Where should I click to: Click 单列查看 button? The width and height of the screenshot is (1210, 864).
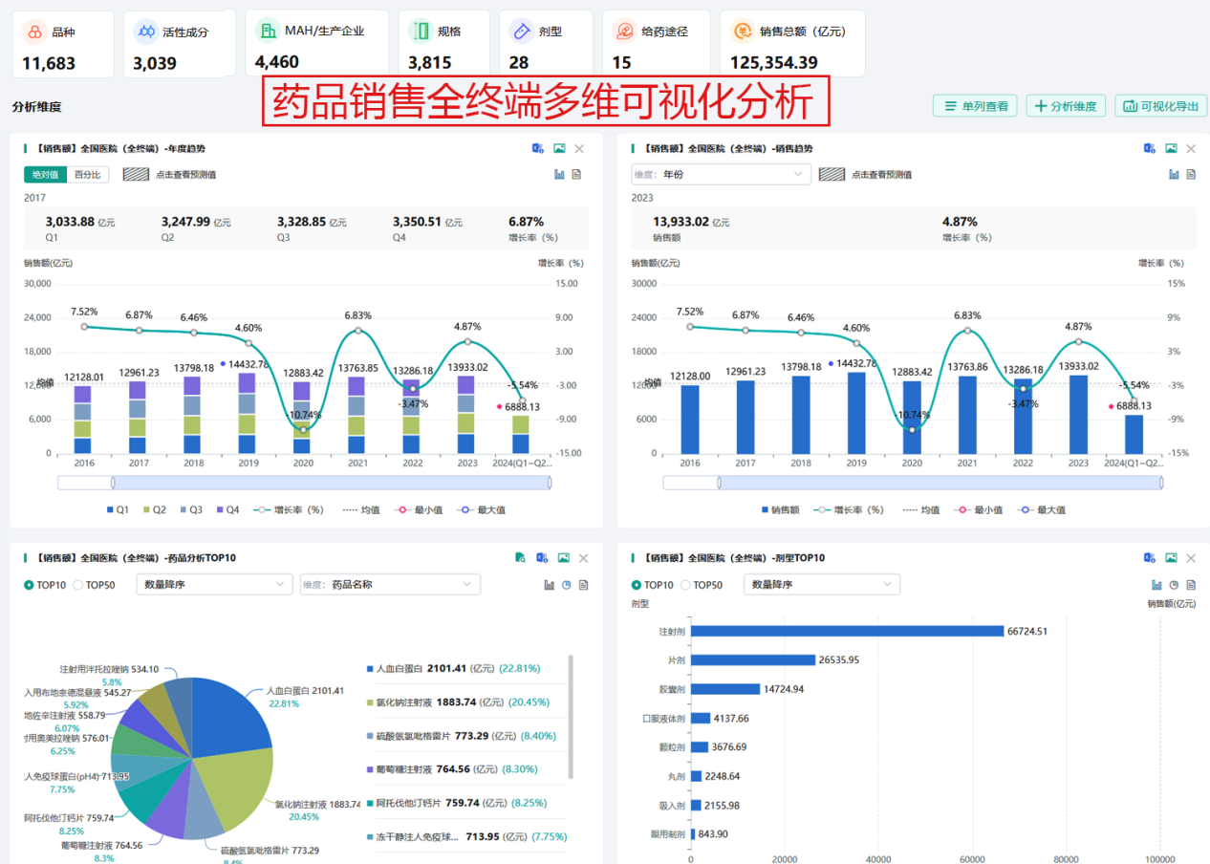(x=975, y=106)
